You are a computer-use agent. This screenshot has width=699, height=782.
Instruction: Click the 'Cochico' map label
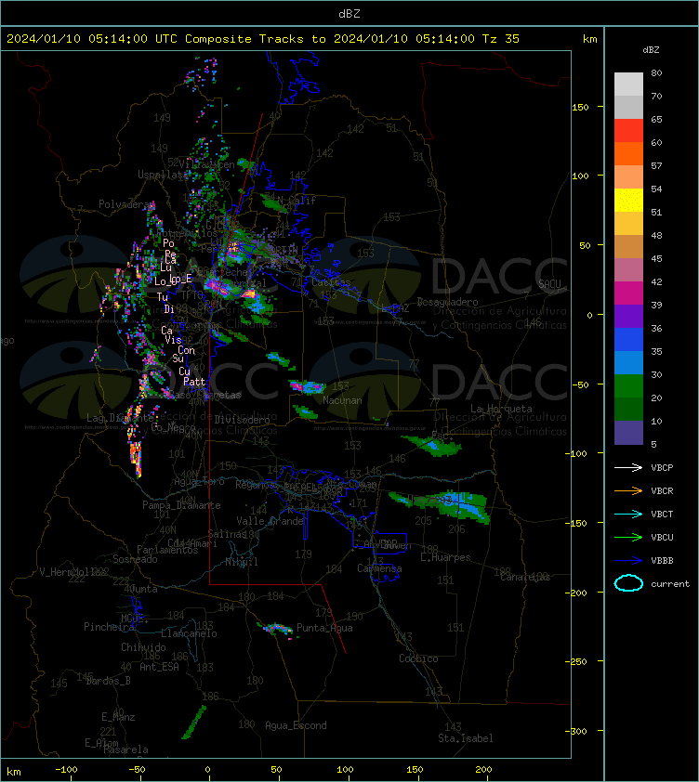(x=418, y=658)
